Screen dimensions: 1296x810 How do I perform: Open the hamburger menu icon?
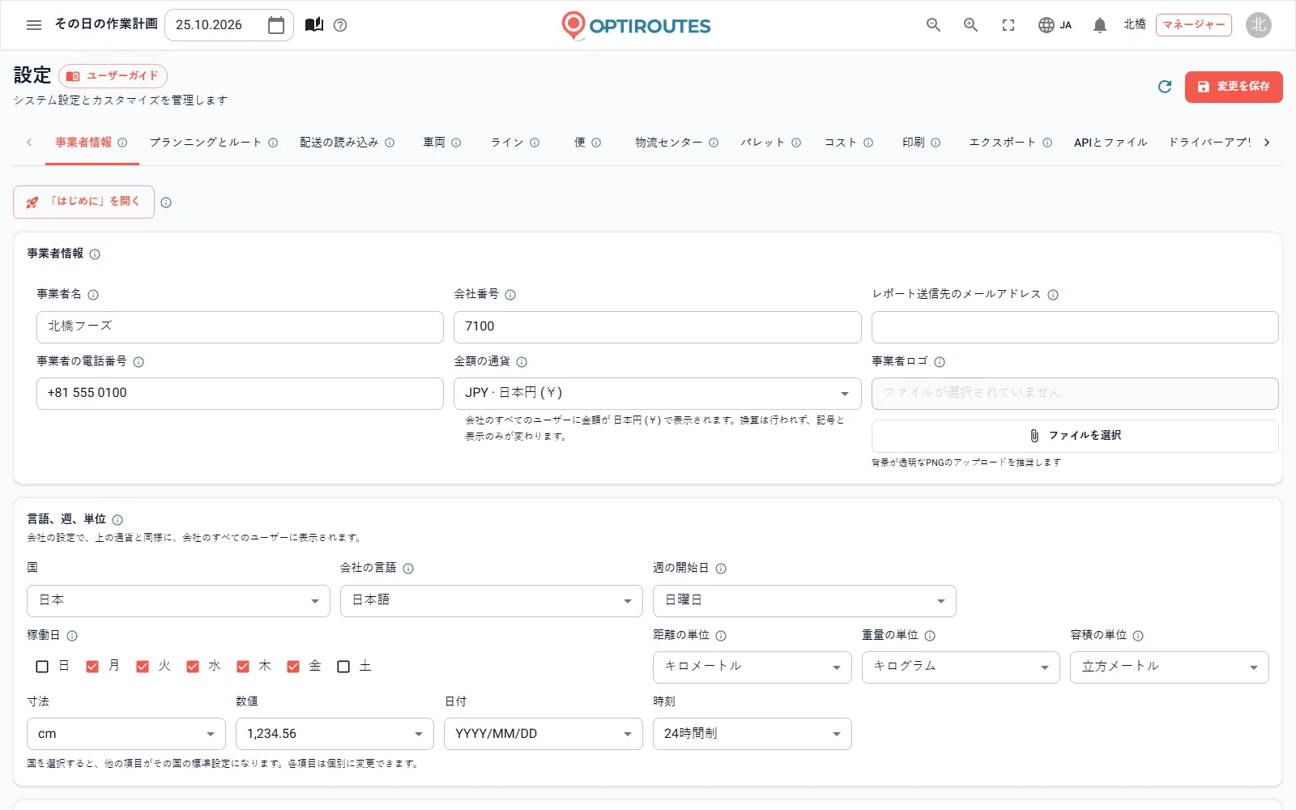(34, 25)
